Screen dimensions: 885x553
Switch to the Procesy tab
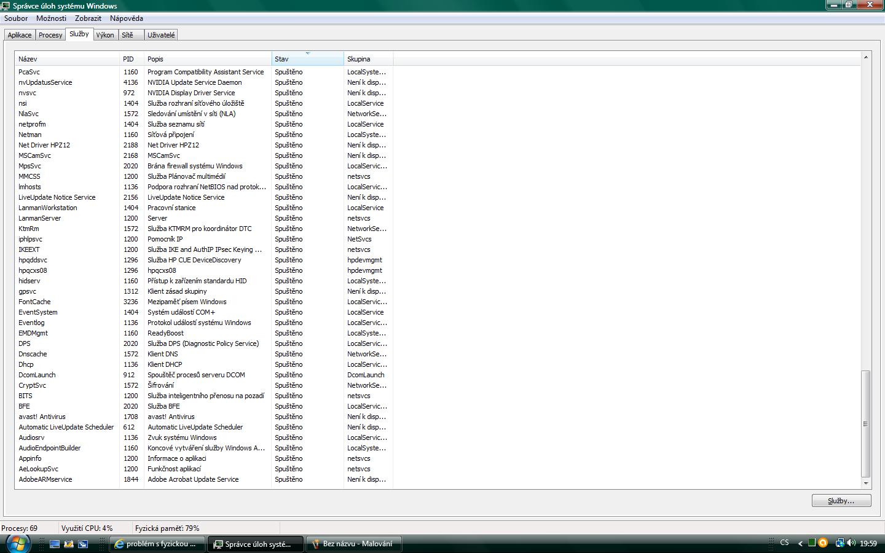pyautogui.click(x=50, y=35)
